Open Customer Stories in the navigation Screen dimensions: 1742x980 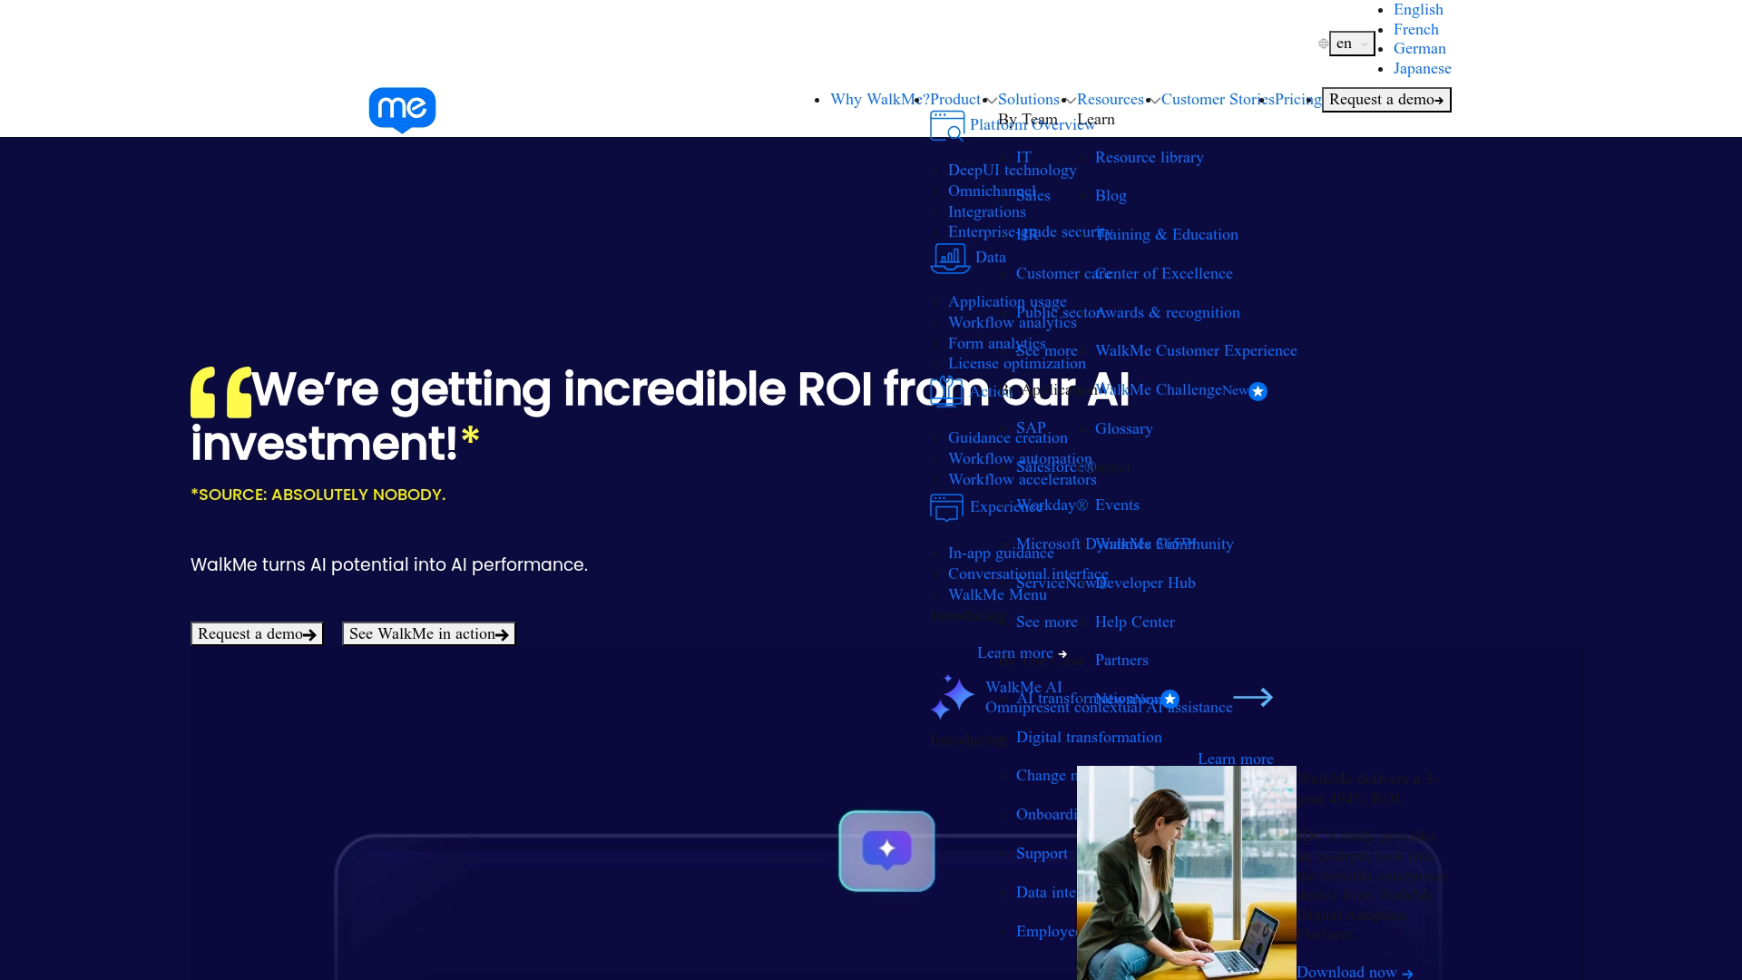click(x=1217, y=100)
